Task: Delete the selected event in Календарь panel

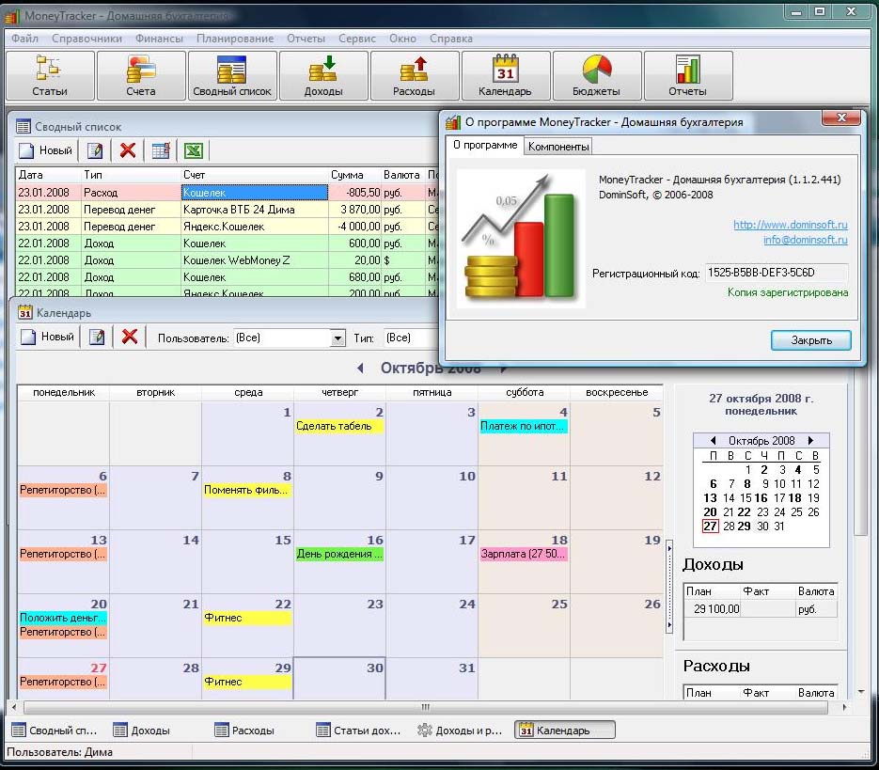Action: click(x=130, y=337)
